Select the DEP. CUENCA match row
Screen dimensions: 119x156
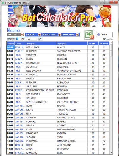coord(58,47)
